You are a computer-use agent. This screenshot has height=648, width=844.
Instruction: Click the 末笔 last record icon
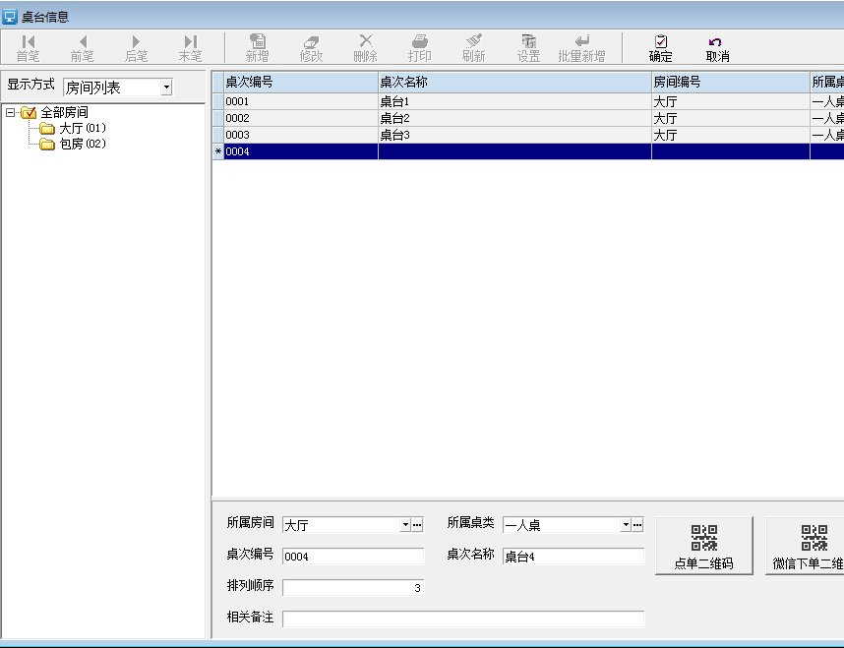pyautogui.click(x=190, y=41)
